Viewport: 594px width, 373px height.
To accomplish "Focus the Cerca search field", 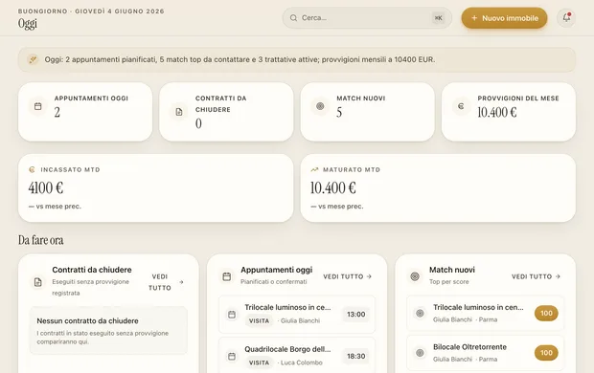I will tap(367, 18).
